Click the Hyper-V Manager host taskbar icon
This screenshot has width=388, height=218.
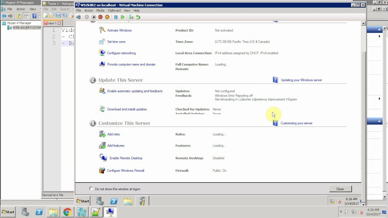point(82,212)
